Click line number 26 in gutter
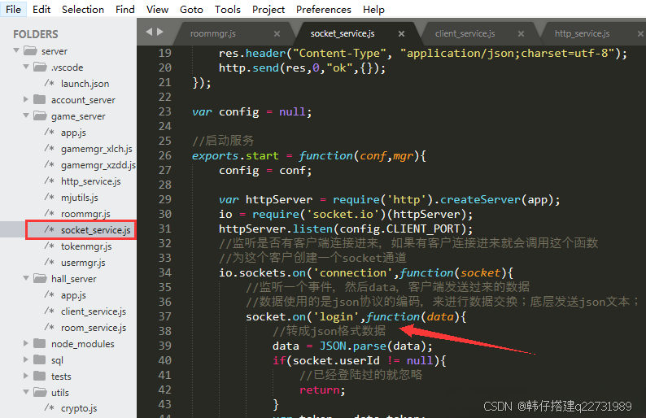The height and width of the screenshot is (418, 646). pos(165,155)
